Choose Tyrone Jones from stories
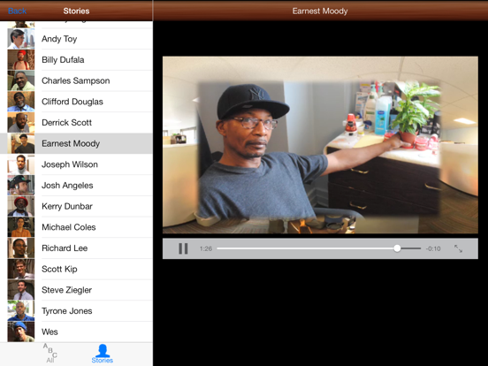This screenshot has height=366, width=488. pyautogui.click(x=76, y=311)
